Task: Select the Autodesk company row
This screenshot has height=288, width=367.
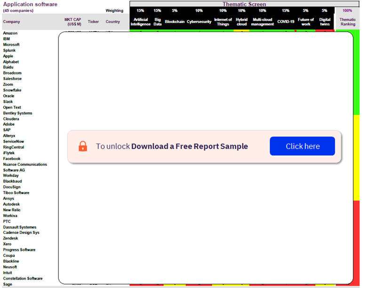Action: 11,204
